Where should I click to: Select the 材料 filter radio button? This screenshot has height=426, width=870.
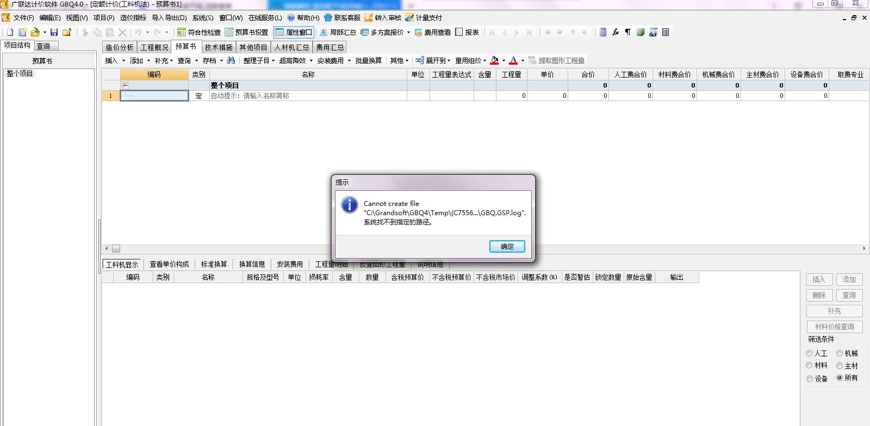coord(810,366)
